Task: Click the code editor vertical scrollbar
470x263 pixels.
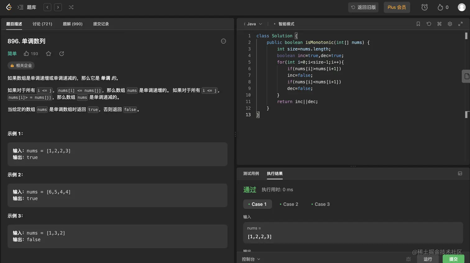Action: click(x=466, y=36)
